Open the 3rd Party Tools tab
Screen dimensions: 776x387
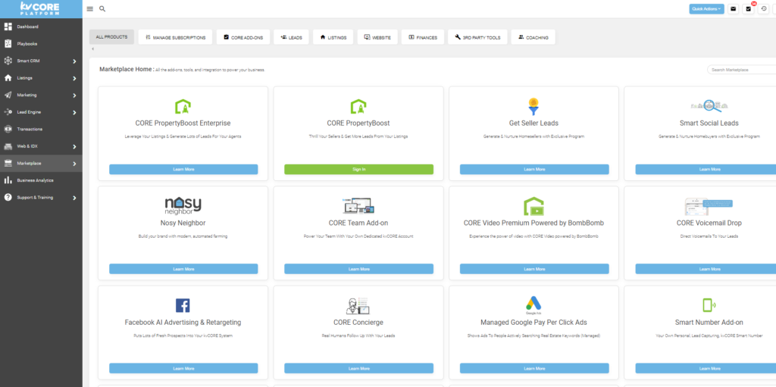(477, 37)
